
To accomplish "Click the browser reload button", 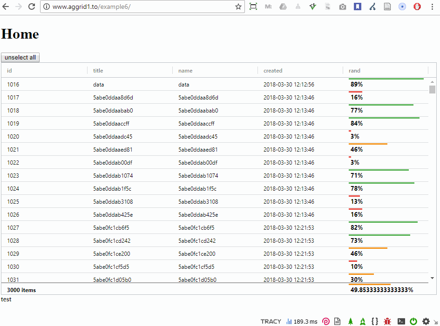I will click(32, 7).
